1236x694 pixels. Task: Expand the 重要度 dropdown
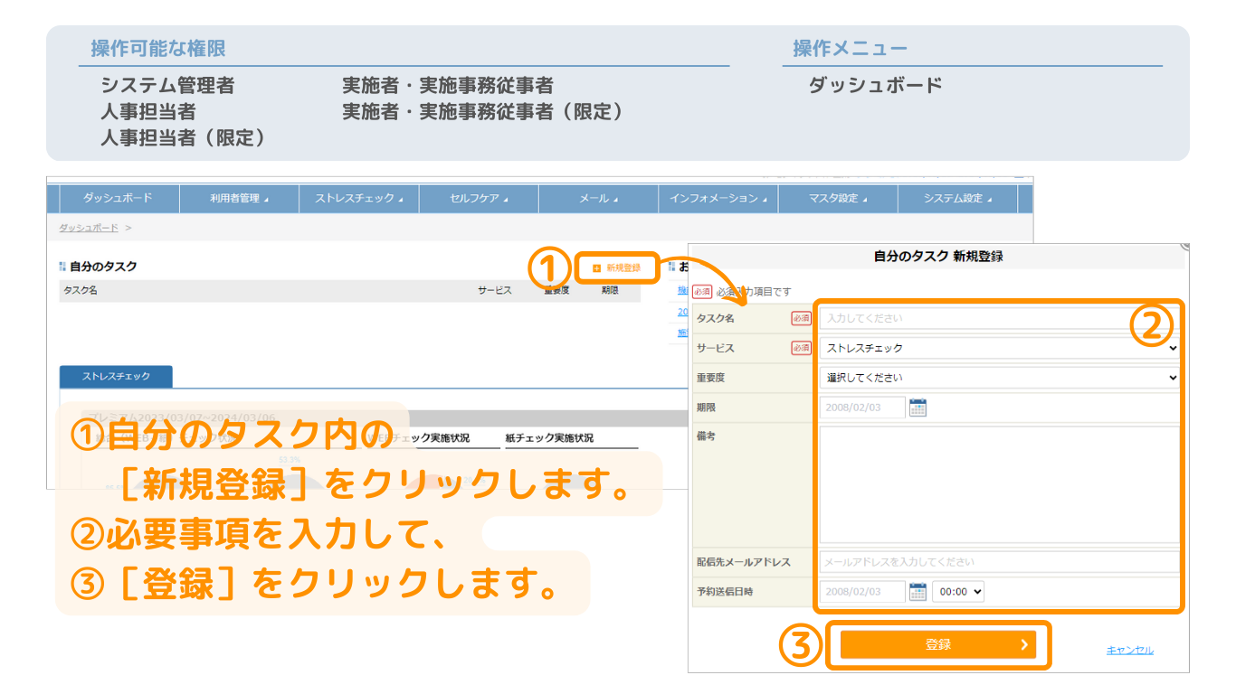coord(999,378)
